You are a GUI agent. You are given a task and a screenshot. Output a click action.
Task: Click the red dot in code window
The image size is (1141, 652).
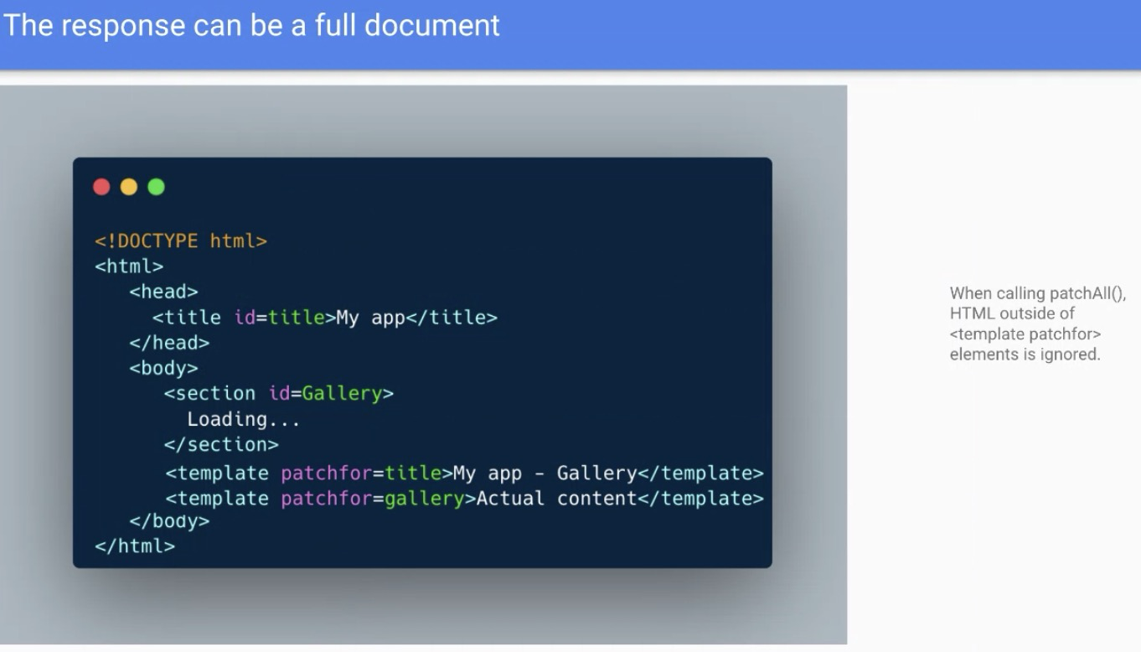[101, 187]
